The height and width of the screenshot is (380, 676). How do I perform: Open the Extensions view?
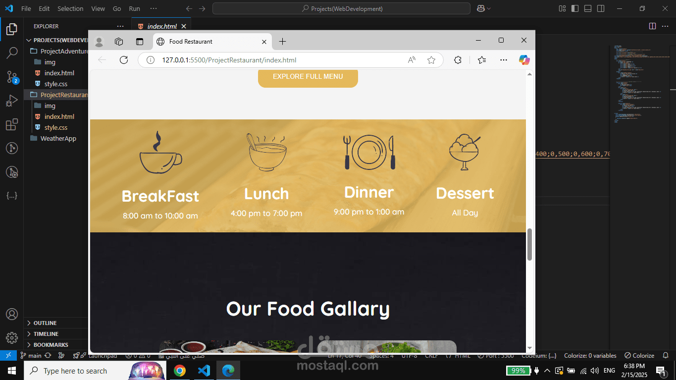[12, 124]
